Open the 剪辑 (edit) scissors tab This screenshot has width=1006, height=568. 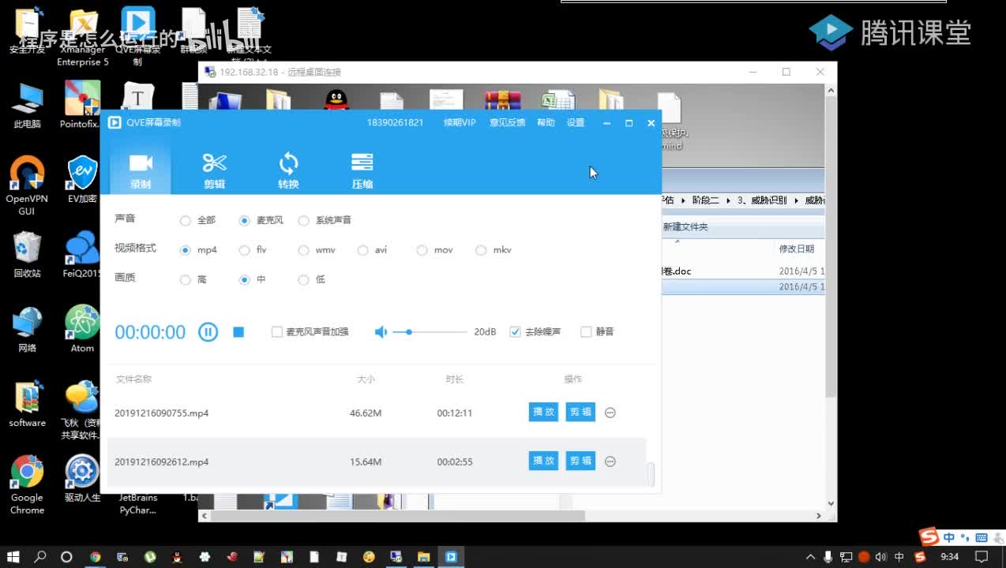pyautogui.click(x=214, y=170)
